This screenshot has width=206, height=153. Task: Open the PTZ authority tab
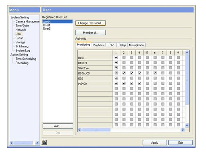tap(111, 45)
